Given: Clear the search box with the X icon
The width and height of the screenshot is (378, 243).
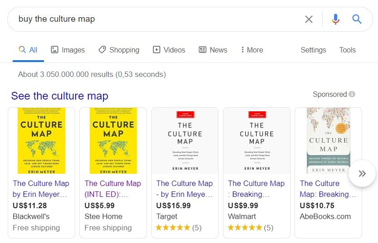Looking at the screenshot, I should coord(309,19).
